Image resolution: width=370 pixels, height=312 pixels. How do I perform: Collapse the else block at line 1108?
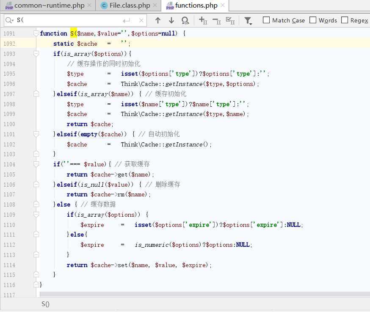pyautogui.click(x=36, y=204)
